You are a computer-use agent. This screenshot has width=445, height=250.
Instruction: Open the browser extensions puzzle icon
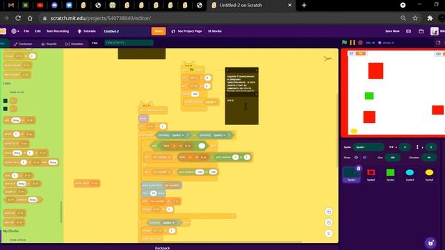pyautogui.click(x=430, y=18)
